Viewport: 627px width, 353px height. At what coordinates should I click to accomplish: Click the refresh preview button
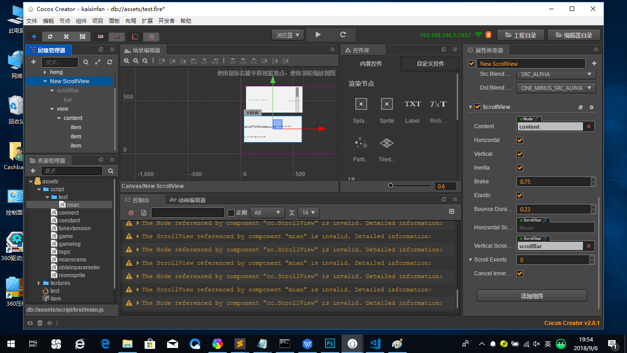[343, 35]
